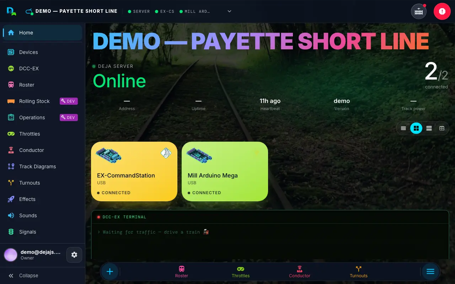Image resolution: width=455 pixels, height=284 pixels.
Task: Click the 11h ago Heartbeat value
Action: pos(270,101)
